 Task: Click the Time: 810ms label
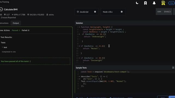(5, 30)
